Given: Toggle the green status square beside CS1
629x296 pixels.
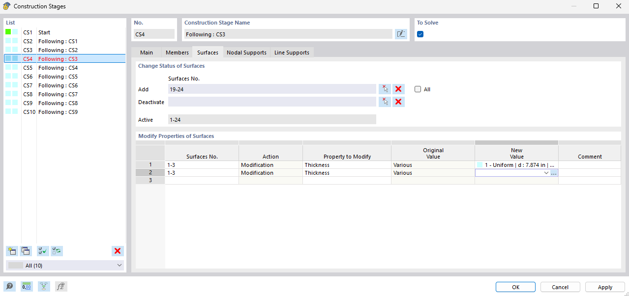Looking at the screenshot, I should (9, 32).
